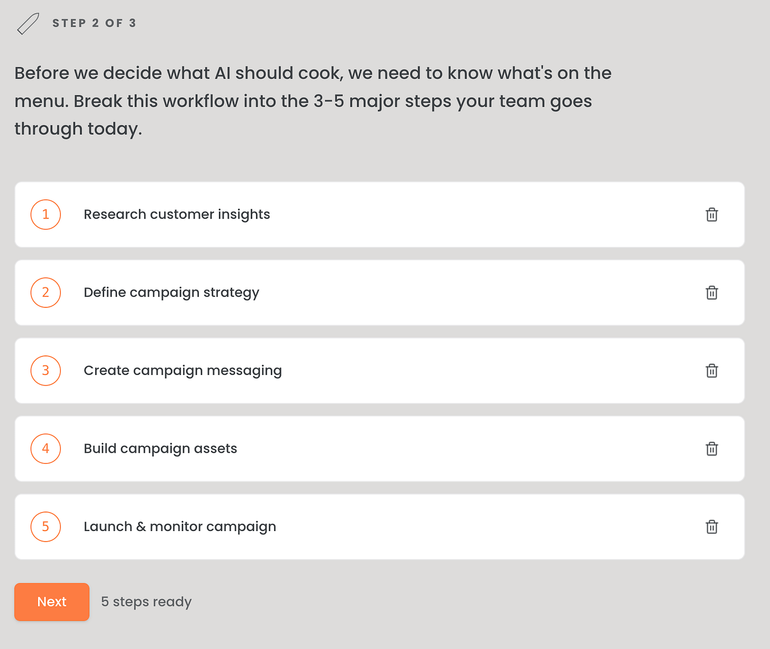Click the number 3 circle badge
This screenshot has height=649, width=770.
tap(45, 370)
